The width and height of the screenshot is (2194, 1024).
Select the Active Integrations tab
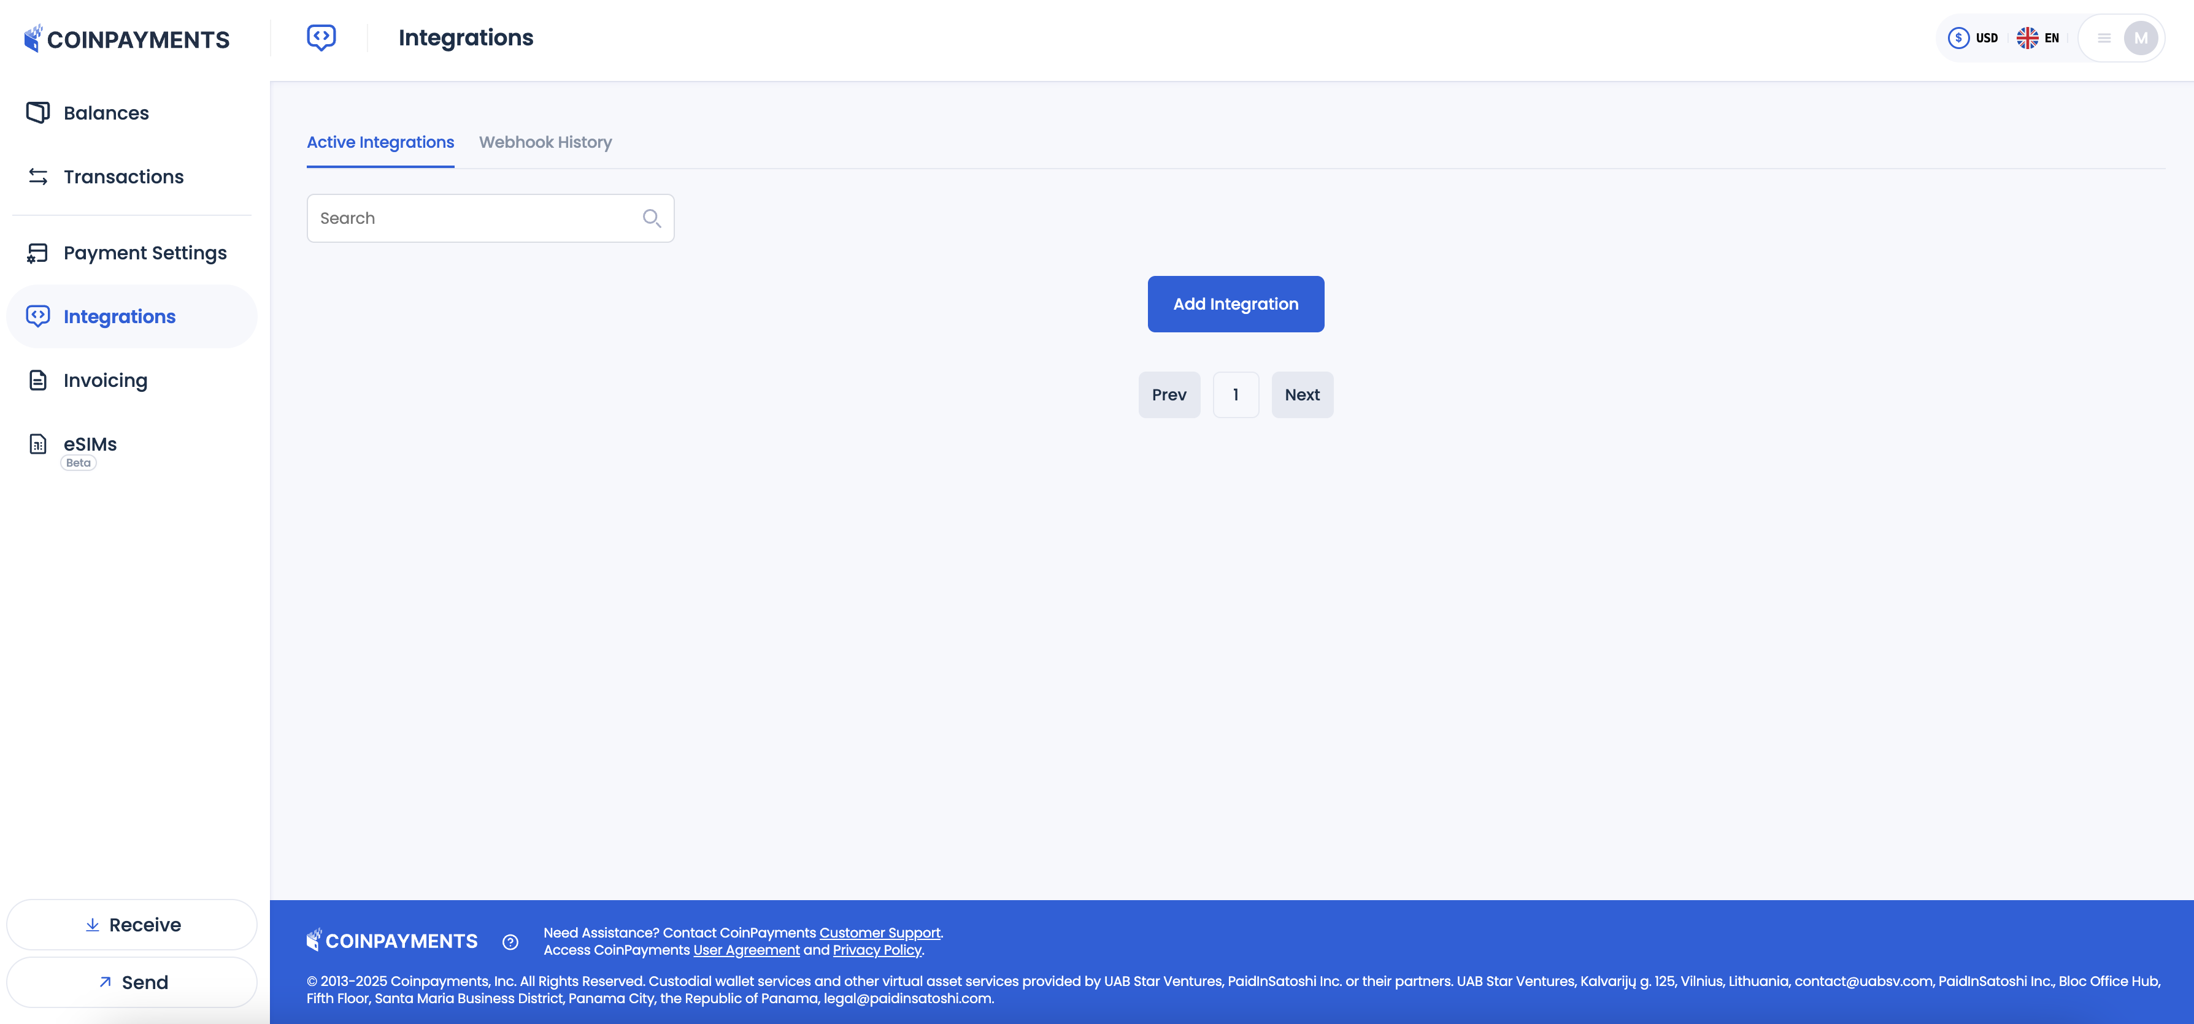pos(380,142)
